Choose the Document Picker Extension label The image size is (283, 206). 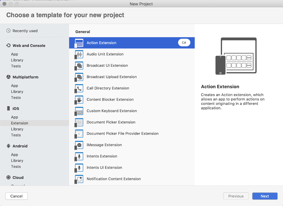(111, 122)
